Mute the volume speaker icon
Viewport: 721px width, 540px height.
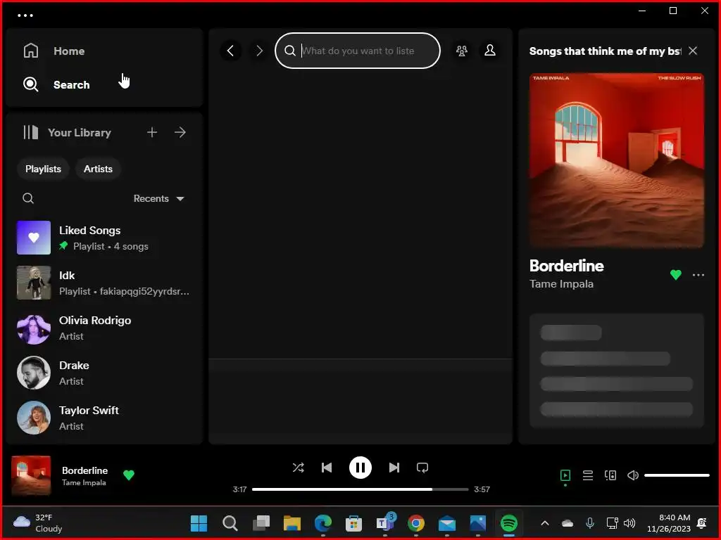tap(633, 475)
